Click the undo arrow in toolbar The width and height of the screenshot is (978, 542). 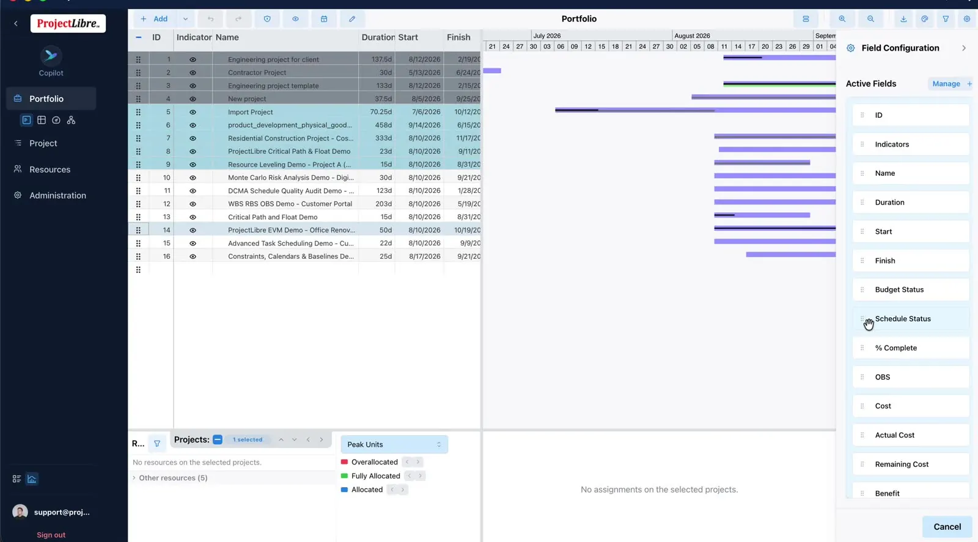[x=210, y=19]
